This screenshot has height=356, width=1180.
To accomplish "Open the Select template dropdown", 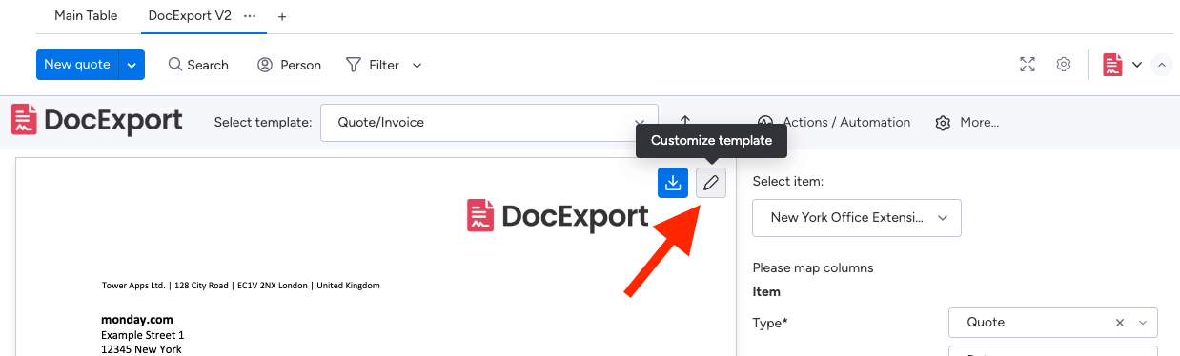I will tap(490, 122).
